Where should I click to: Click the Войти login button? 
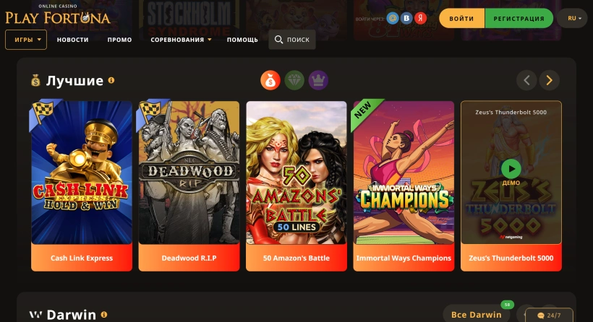pyautogui.click(x=462, y=18)
